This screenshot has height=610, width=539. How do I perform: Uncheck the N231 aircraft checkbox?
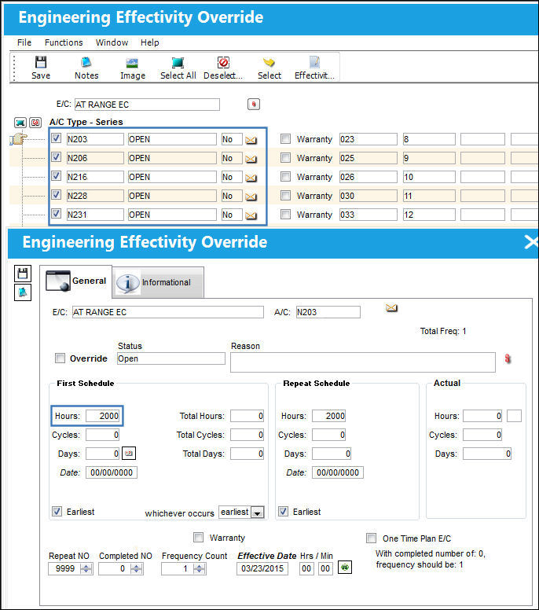pos(56,214)
